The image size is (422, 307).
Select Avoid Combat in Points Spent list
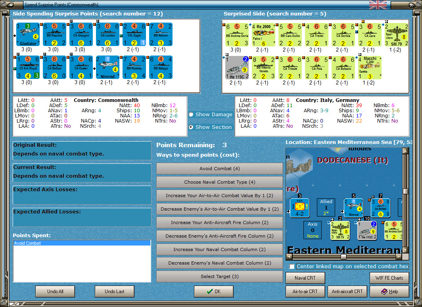[x=82, y=243]
